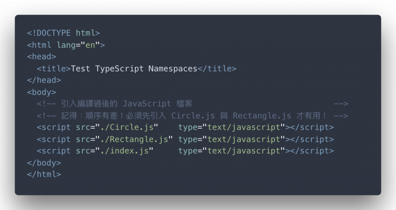Click the title text 'Test TypeScript Namespaces'

point(134,69)
